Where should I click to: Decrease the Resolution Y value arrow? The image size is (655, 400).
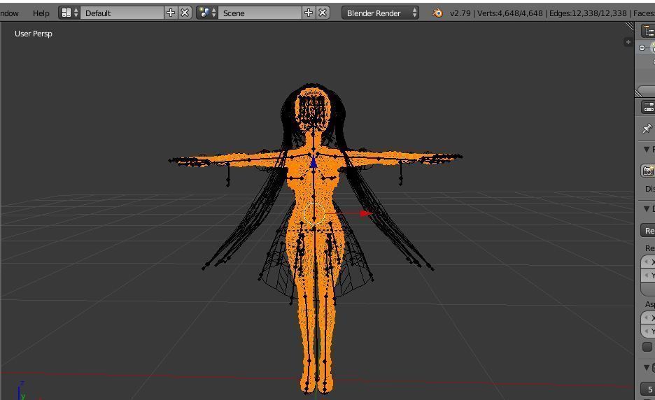click(647, 275)
